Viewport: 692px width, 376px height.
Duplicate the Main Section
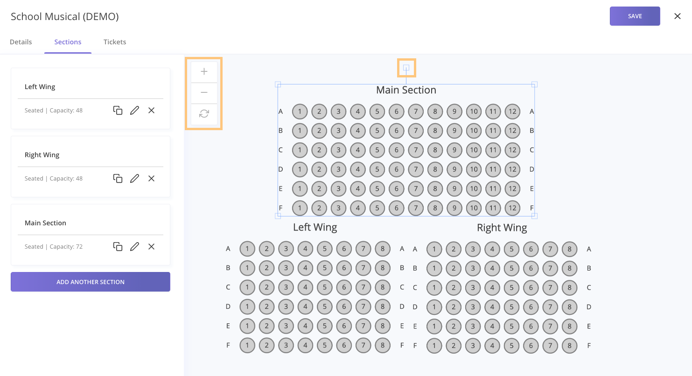coord(118,246)
